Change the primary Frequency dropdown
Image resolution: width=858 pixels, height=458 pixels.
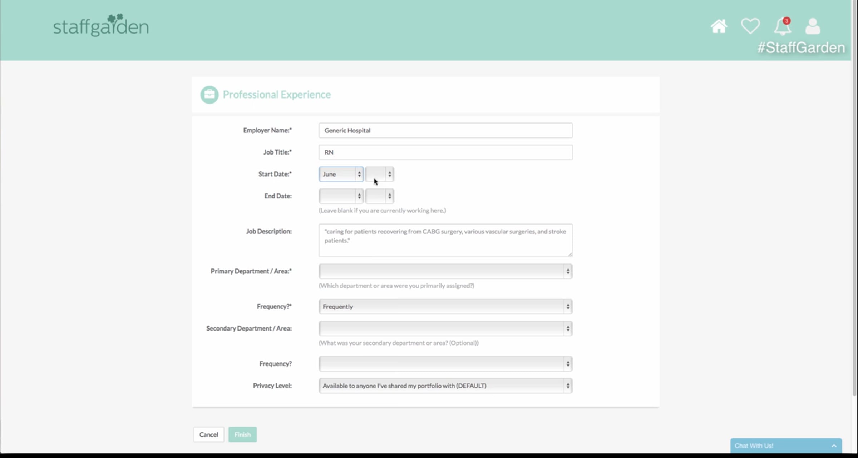(445, 307)
